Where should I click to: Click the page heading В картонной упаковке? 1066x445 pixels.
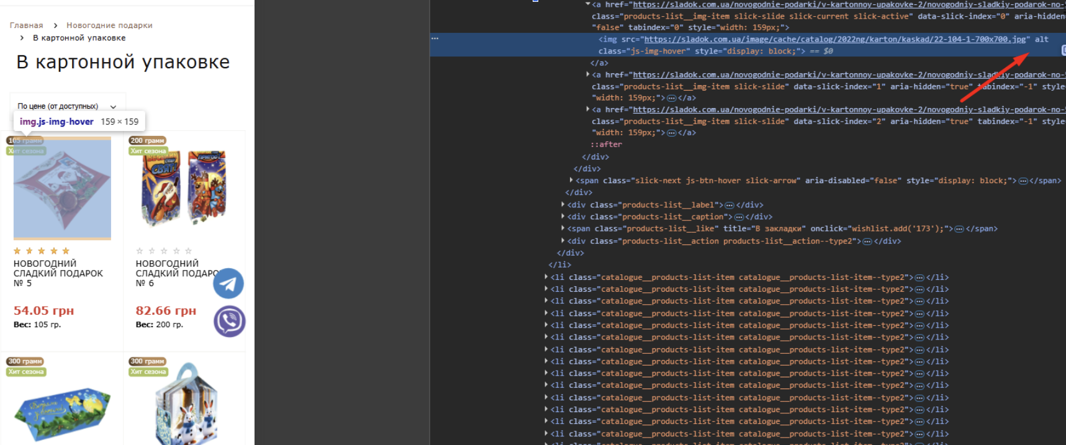(x=123, y=62)
